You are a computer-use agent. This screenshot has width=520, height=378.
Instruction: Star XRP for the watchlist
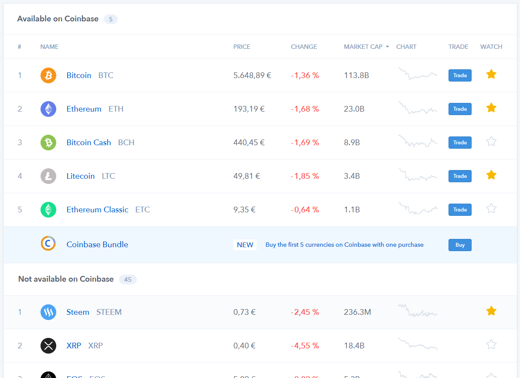coord(491,344)
